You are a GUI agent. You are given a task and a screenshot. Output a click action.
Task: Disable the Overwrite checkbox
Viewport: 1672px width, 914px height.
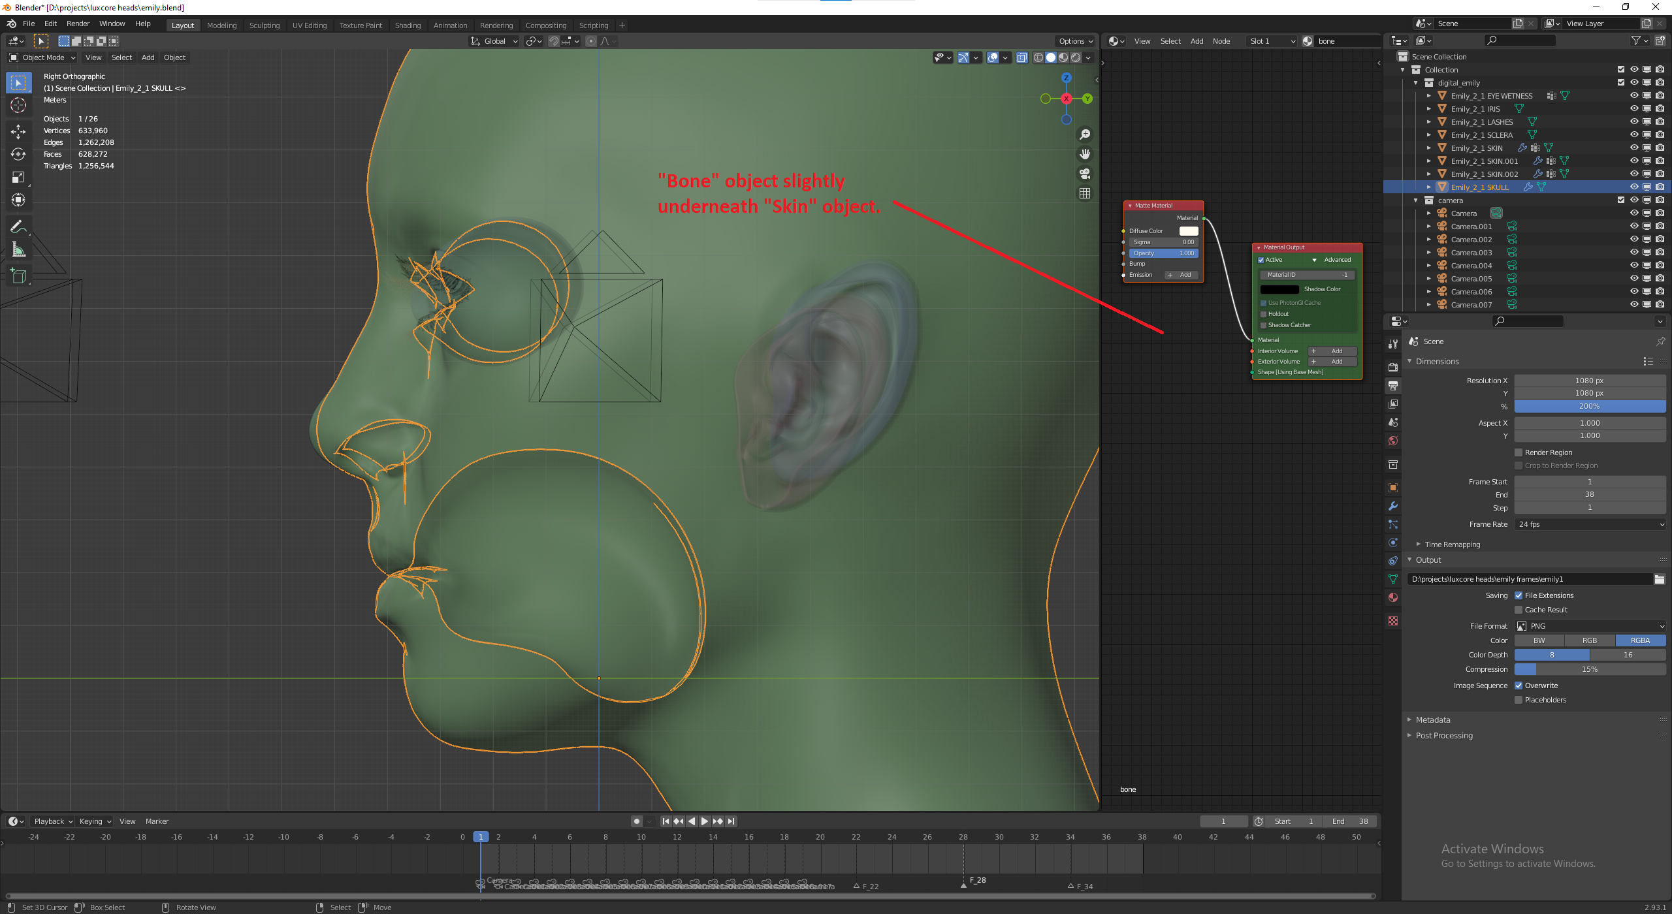click(x=1519, y=685)
